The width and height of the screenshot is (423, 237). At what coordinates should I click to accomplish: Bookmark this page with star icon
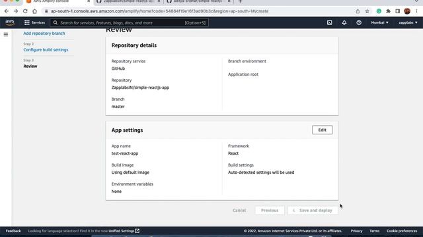(x=367, y=11)
